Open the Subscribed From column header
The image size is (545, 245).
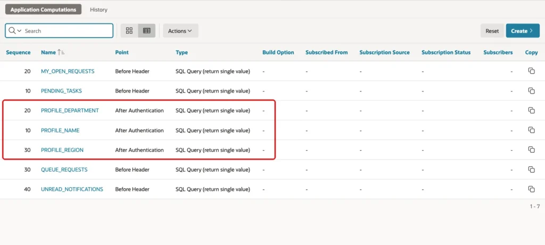coord(326,53)
